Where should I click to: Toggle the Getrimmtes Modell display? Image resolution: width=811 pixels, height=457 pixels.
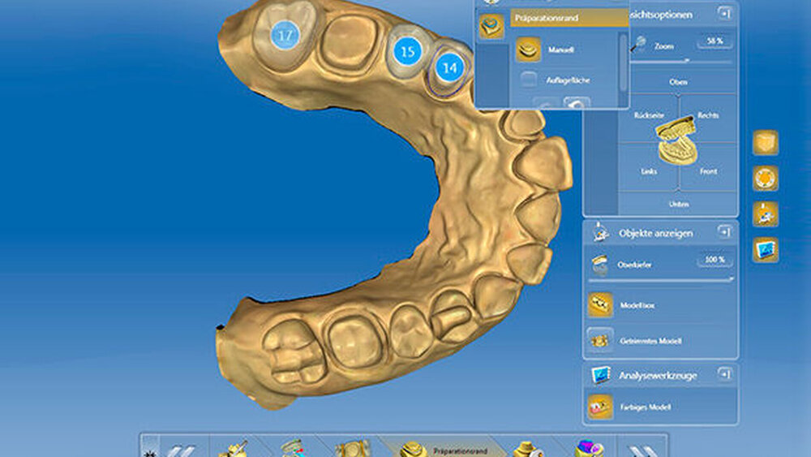(x=600, y=340)
